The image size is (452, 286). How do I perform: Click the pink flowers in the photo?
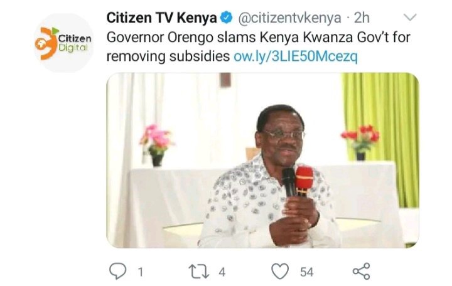(x=156, y=136)
